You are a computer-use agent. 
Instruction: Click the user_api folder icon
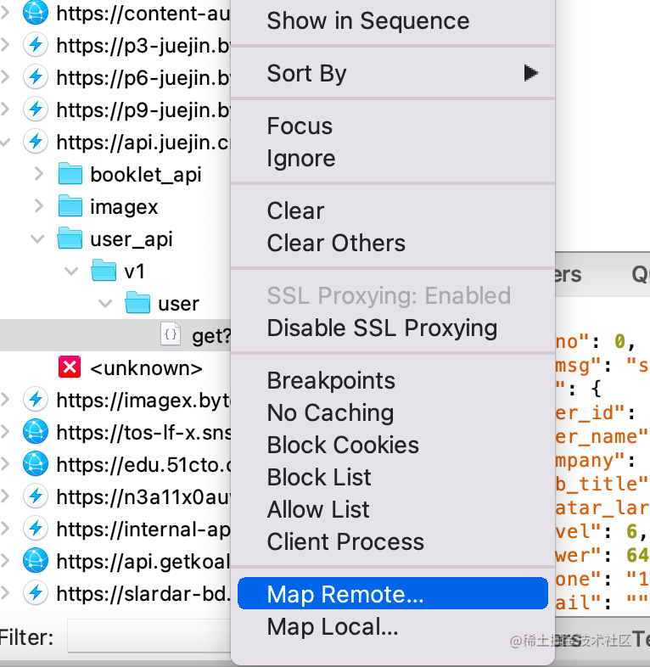pyautogui.click(x=70, y=238)
